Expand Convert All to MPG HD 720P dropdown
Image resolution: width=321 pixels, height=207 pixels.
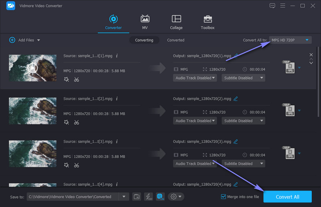tap(290, 40)
